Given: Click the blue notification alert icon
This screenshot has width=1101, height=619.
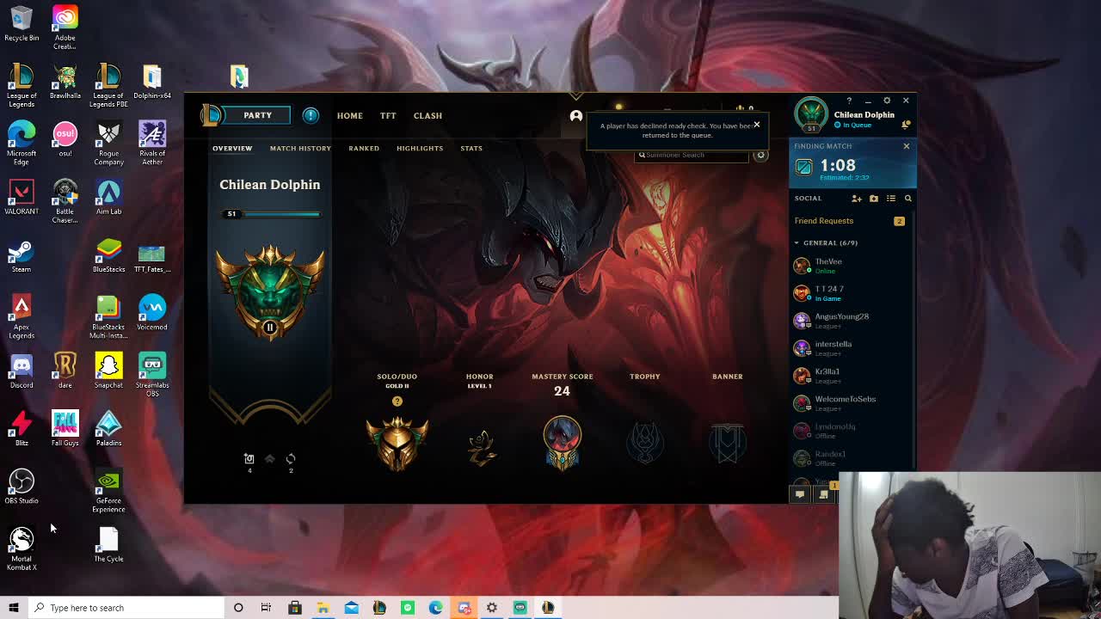Looking at the screenshot, I should click(x=311, y=115).
